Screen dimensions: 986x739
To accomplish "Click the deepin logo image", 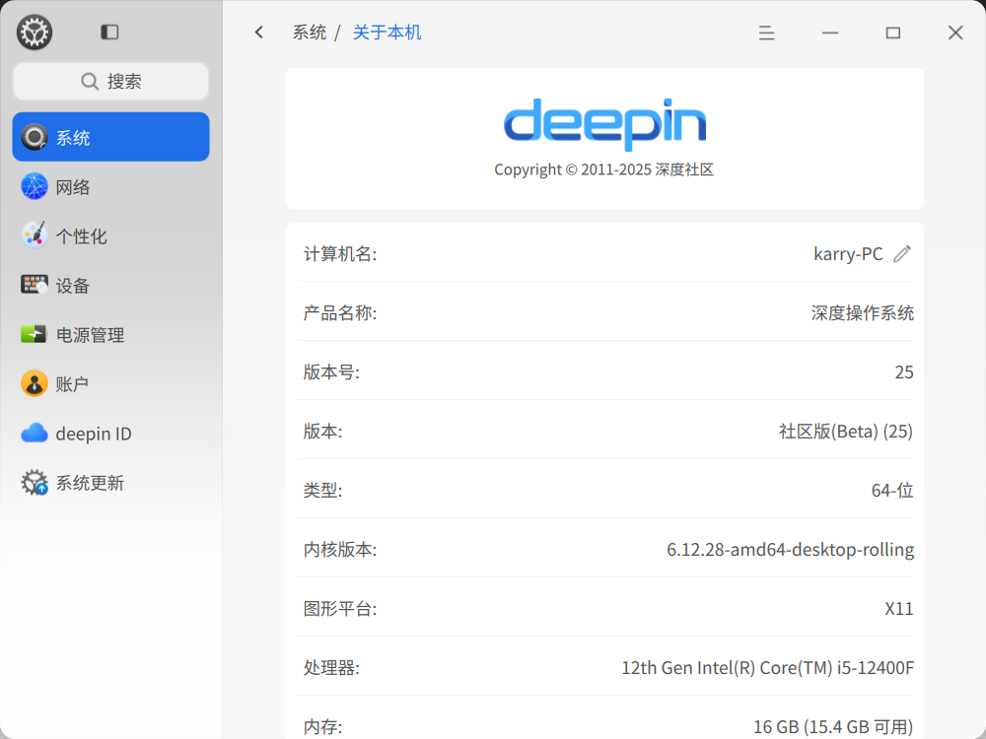I will pyautogui.click(x=604, y=124).
